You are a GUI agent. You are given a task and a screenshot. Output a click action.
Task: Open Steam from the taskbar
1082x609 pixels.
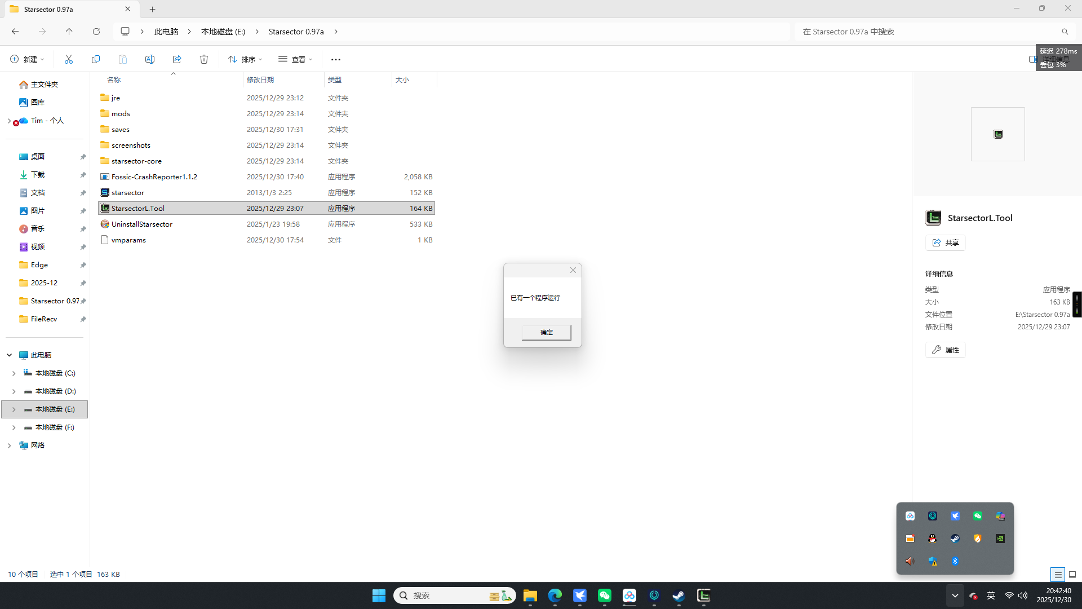pyautogui.click(x=679, y=595)
